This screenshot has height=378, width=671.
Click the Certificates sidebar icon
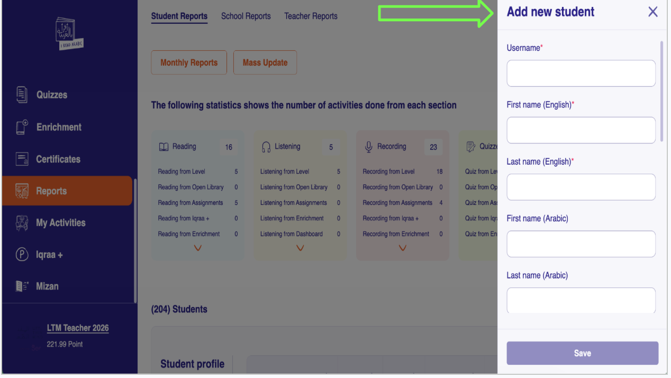pyautogui.click(x=22, y=159)
